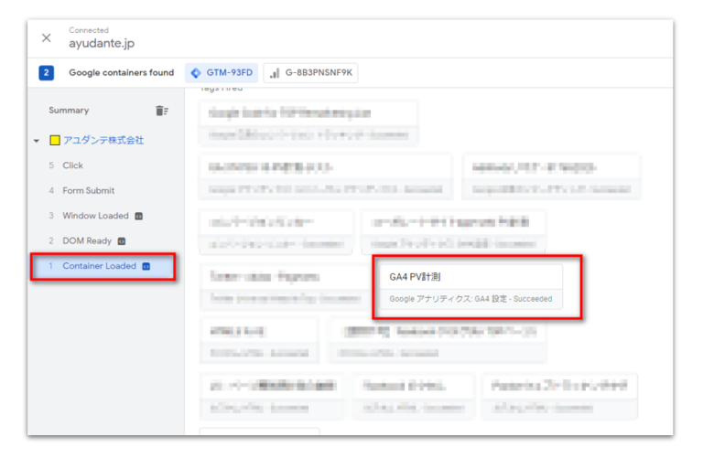The height and width of the screenshot is (458, 703).
Task: Select the GTM-93FD container tab
Action: pos(222,72)
